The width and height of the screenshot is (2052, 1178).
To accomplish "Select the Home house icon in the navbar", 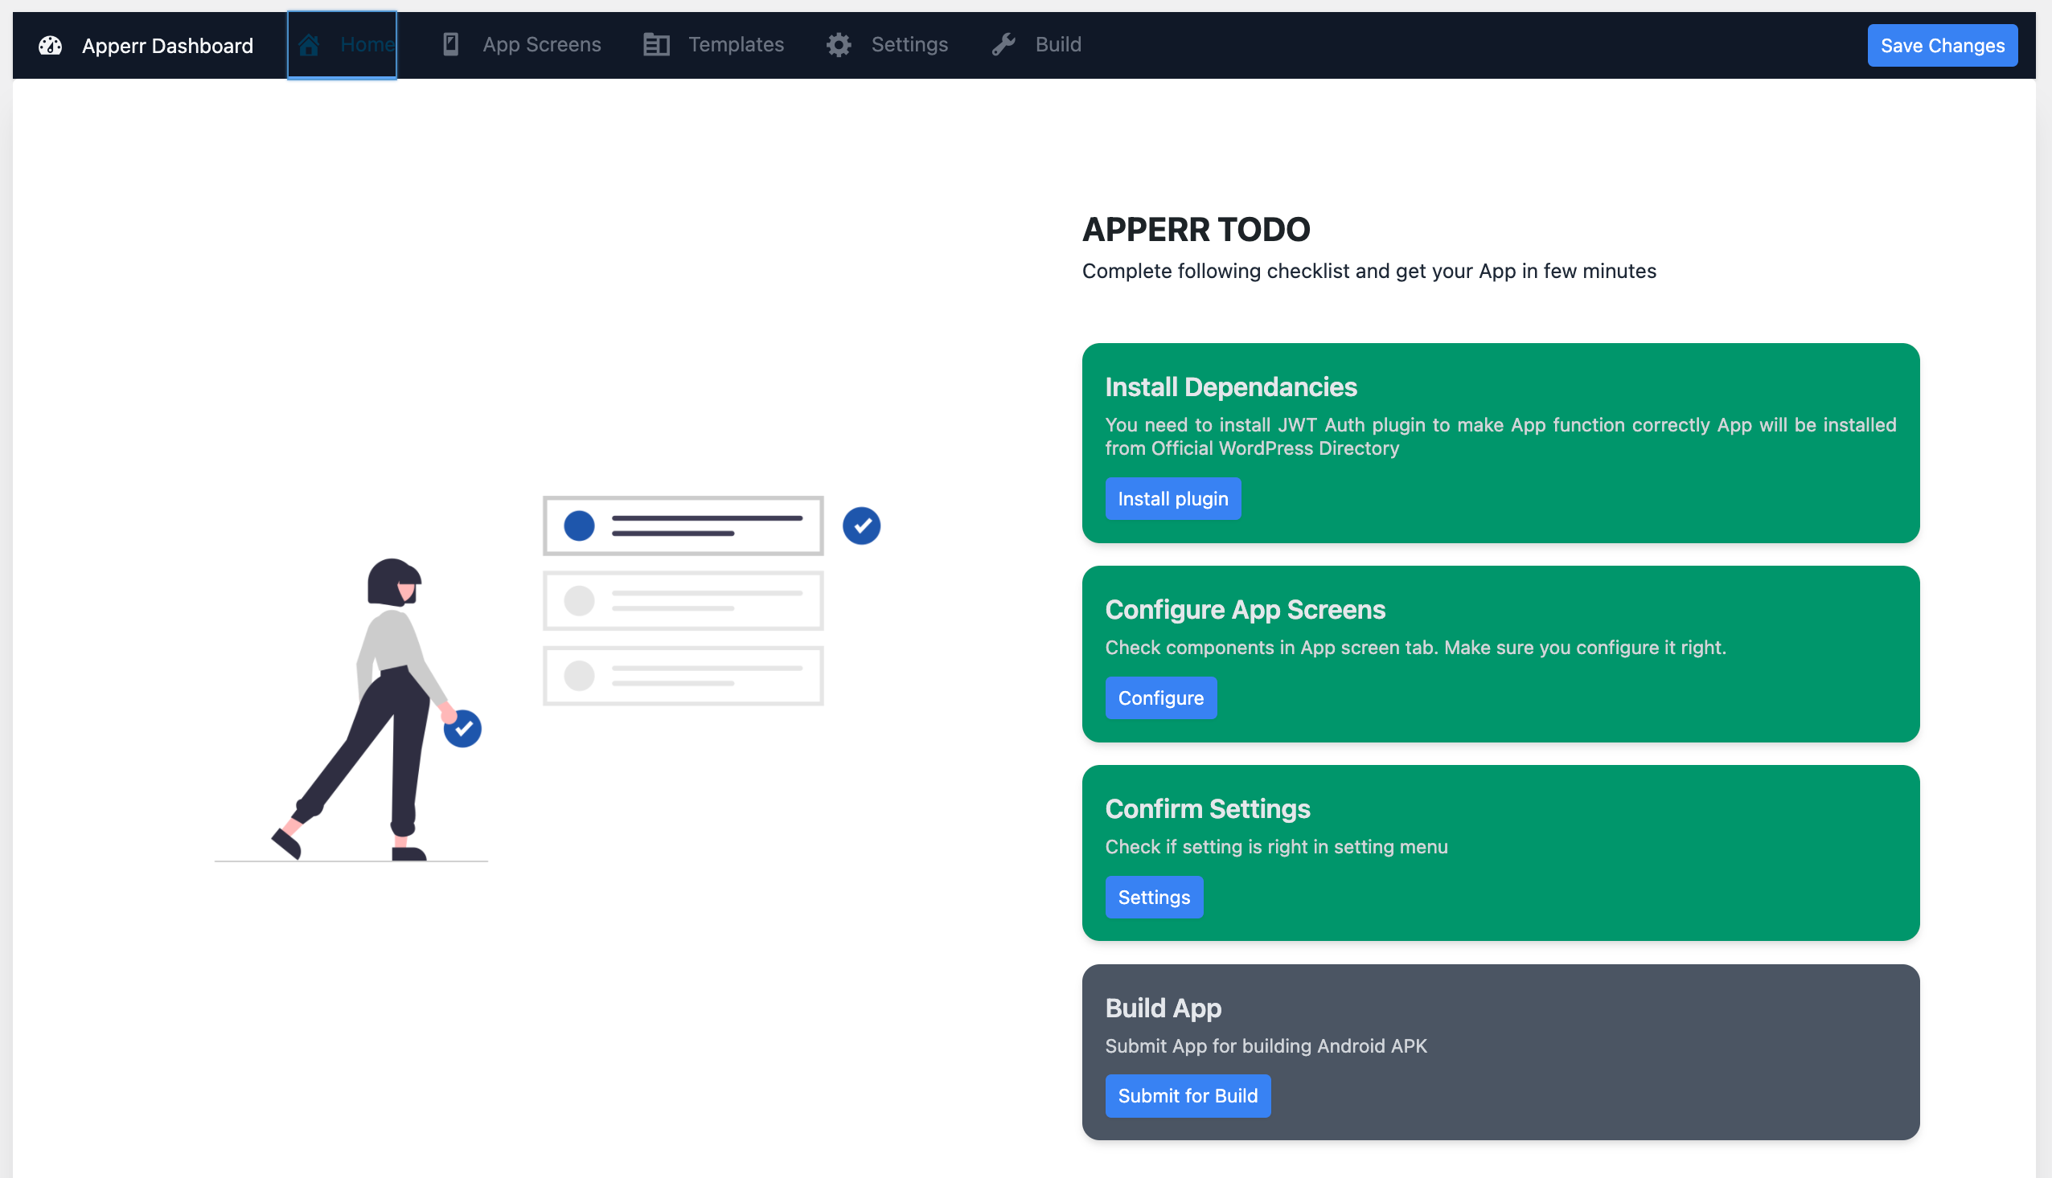I will pyautogui.click(x=310, y=45).
